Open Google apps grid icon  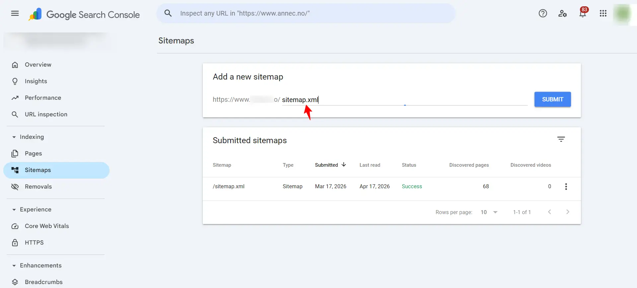pos(603,13)
